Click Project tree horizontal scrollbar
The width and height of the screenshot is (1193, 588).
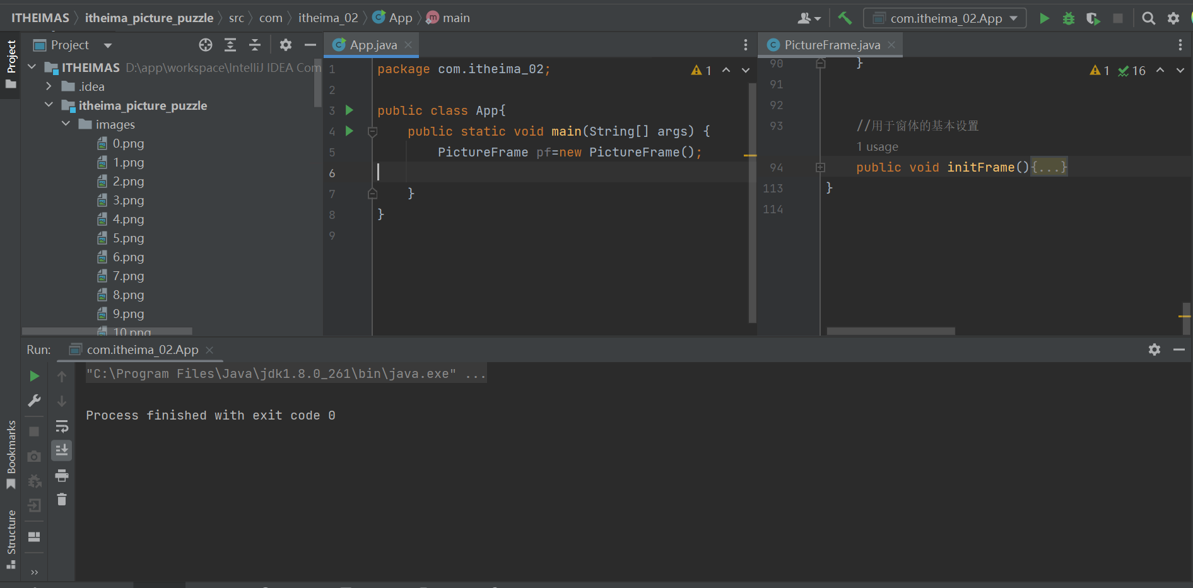(107, 331)
